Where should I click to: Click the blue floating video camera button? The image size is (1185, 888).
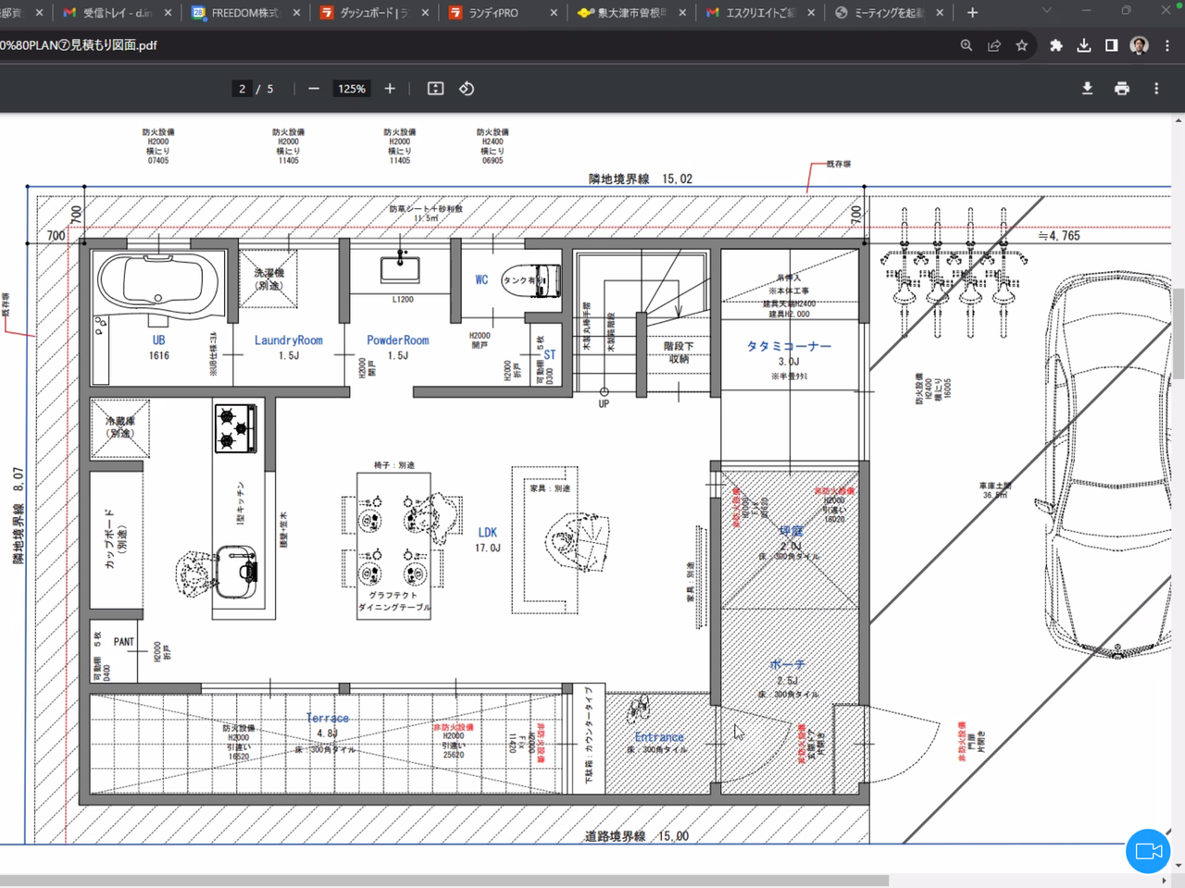(1148, 851)
